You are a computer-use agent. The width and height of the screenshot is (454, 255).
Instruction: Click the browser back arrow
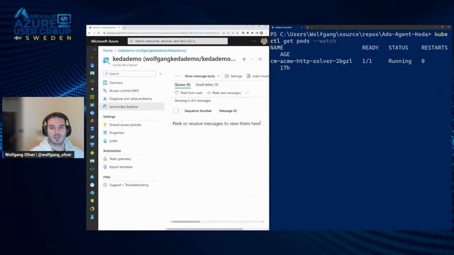coord(89,33)
